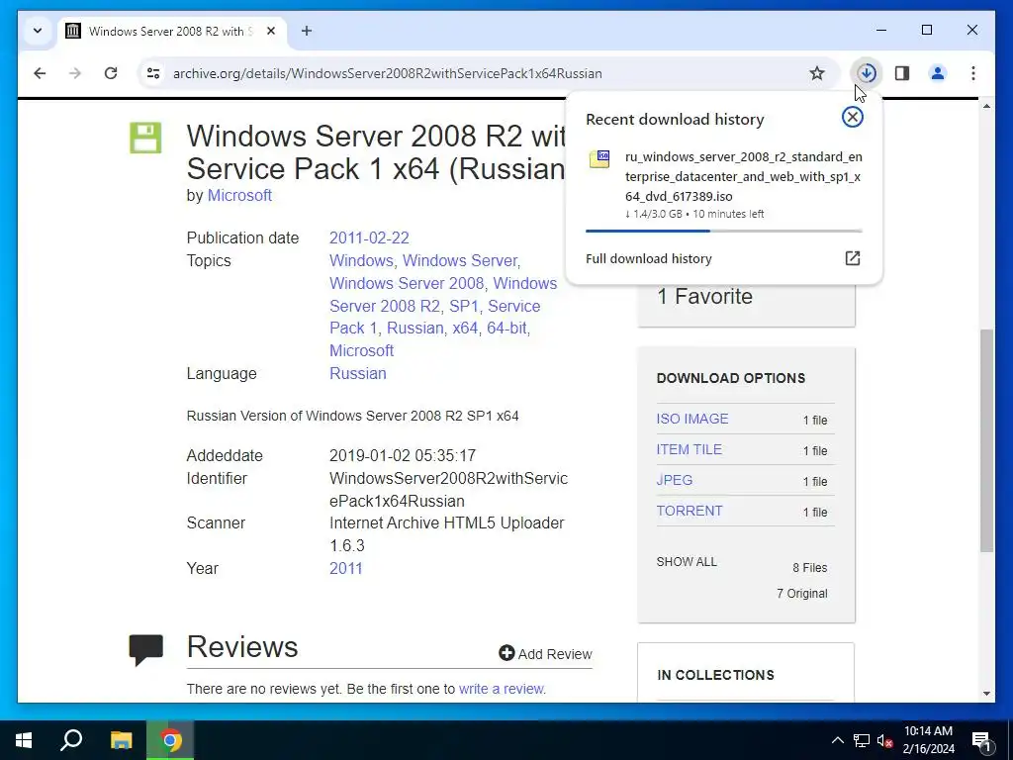1013x760 pixels.
Task: Click the 2011-02-22 publication date link
Action: (x=369, y=237)
